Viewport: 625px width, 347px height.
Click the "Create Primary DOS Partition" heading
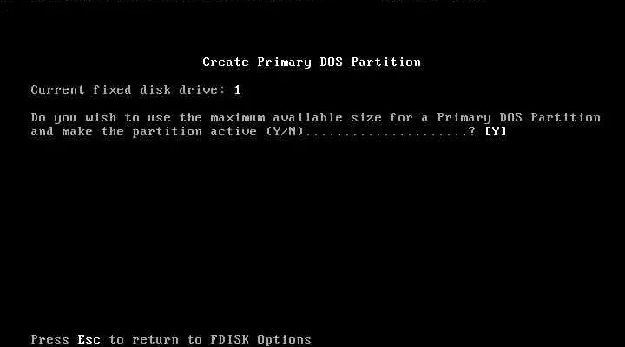[312, 62]
